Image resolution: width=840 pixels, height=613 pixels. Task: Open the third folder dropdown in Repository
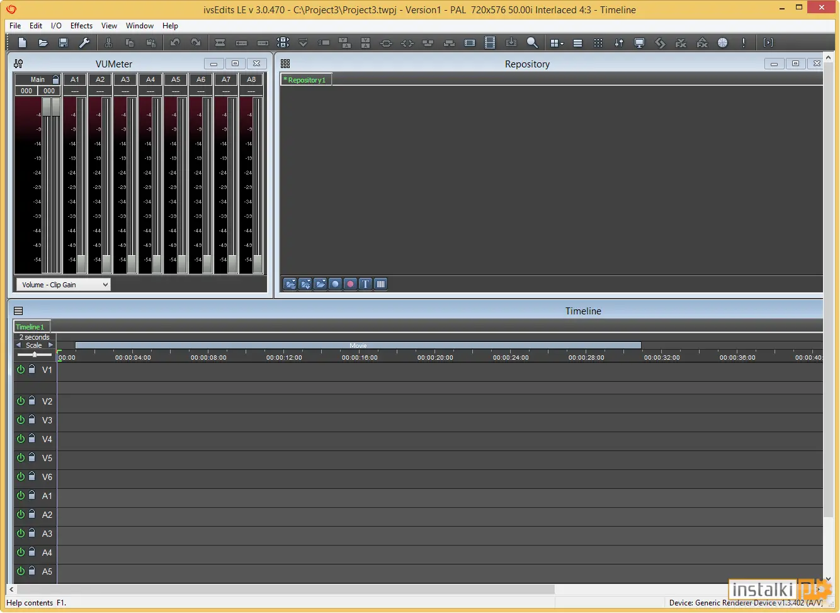click(x=321, y=284)
